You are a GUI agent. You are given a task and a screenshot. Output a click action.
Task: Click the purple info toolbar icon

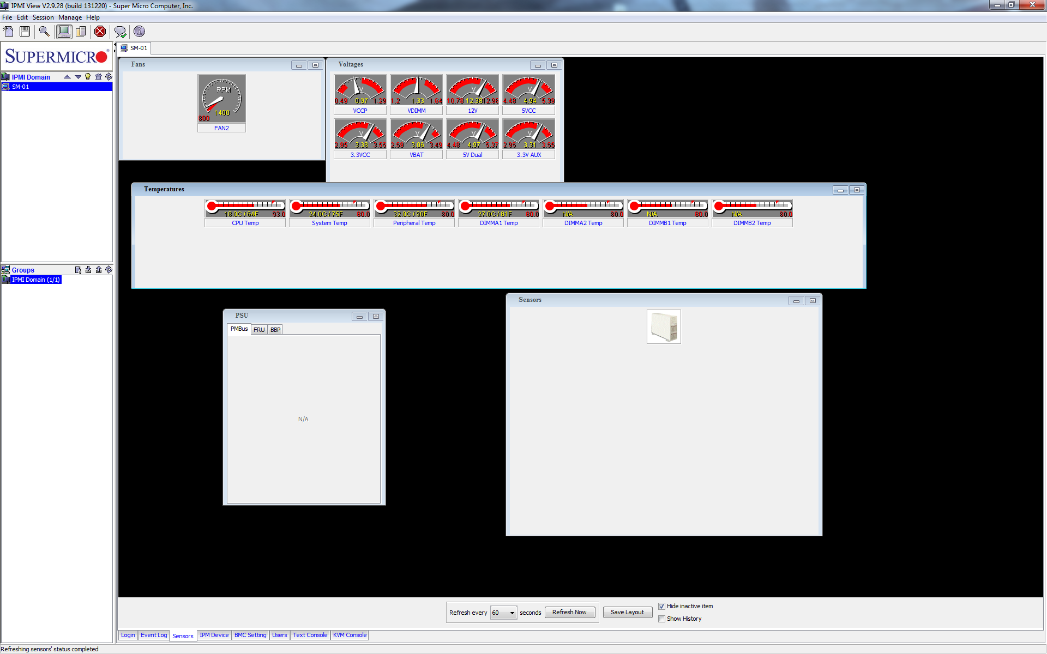point(139,32)
